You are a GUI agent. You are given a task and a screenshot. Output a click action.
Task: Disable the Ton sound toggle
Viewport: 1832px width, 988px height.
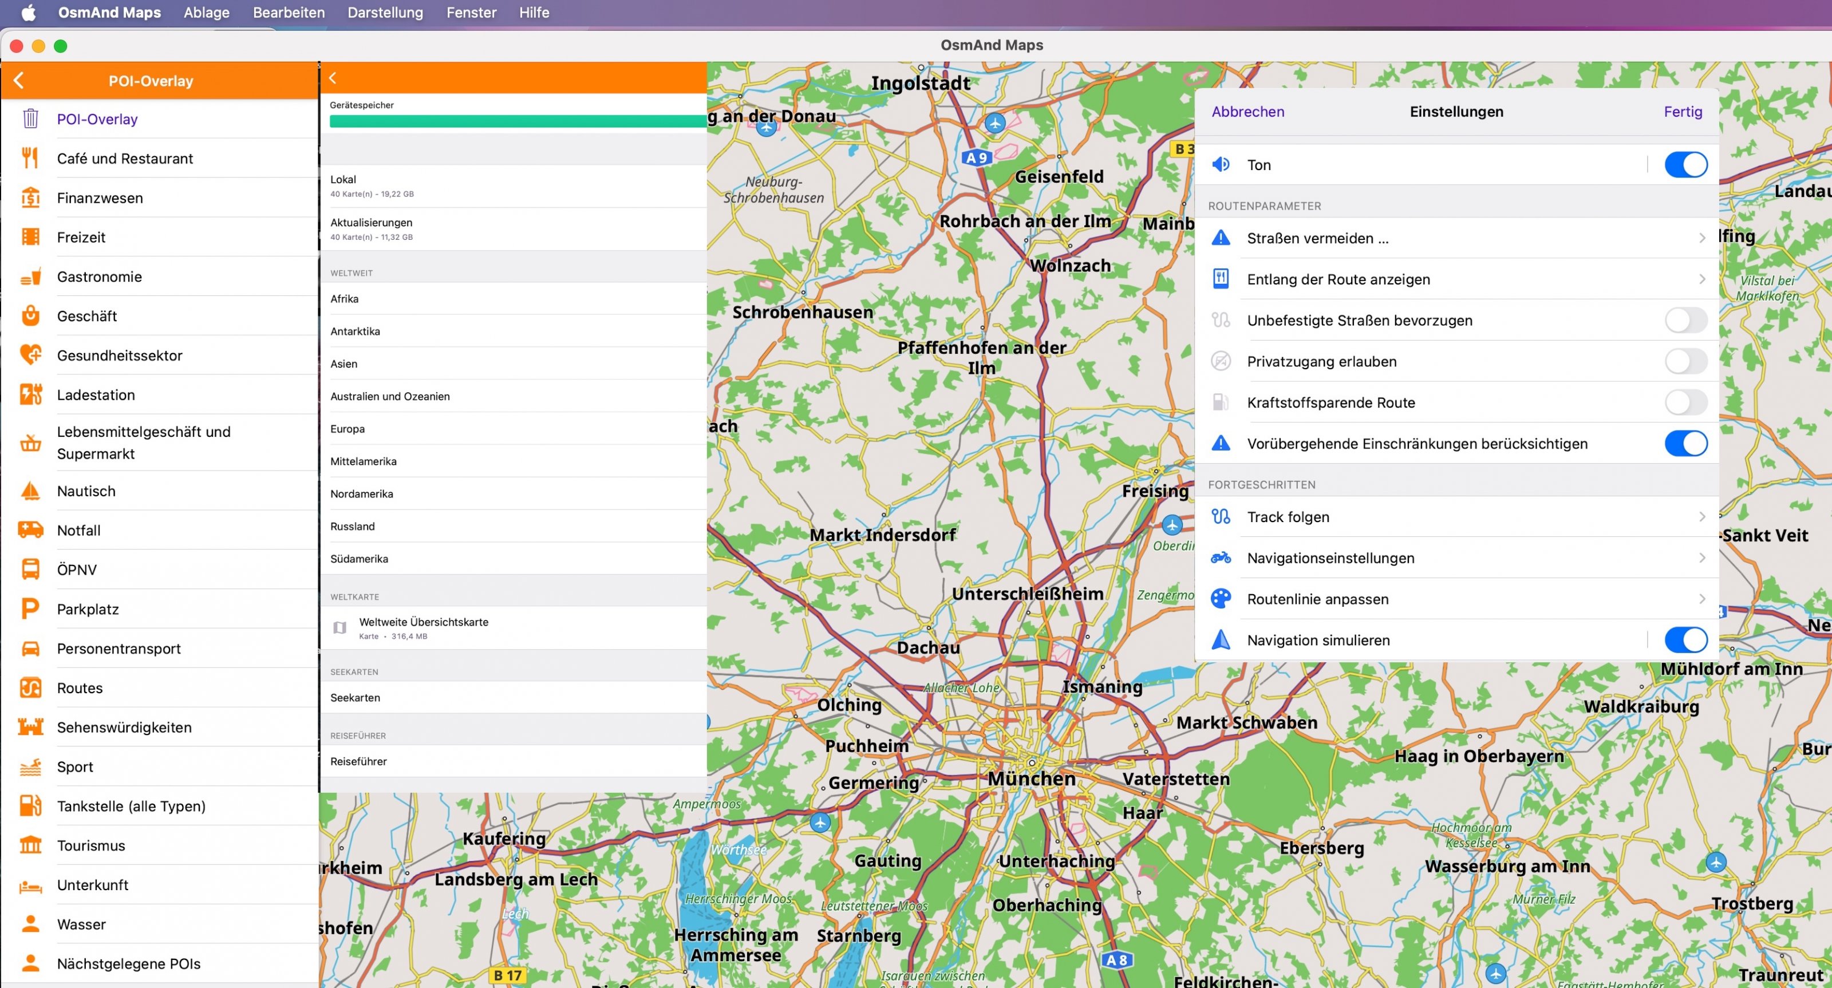pos(1685,164)
